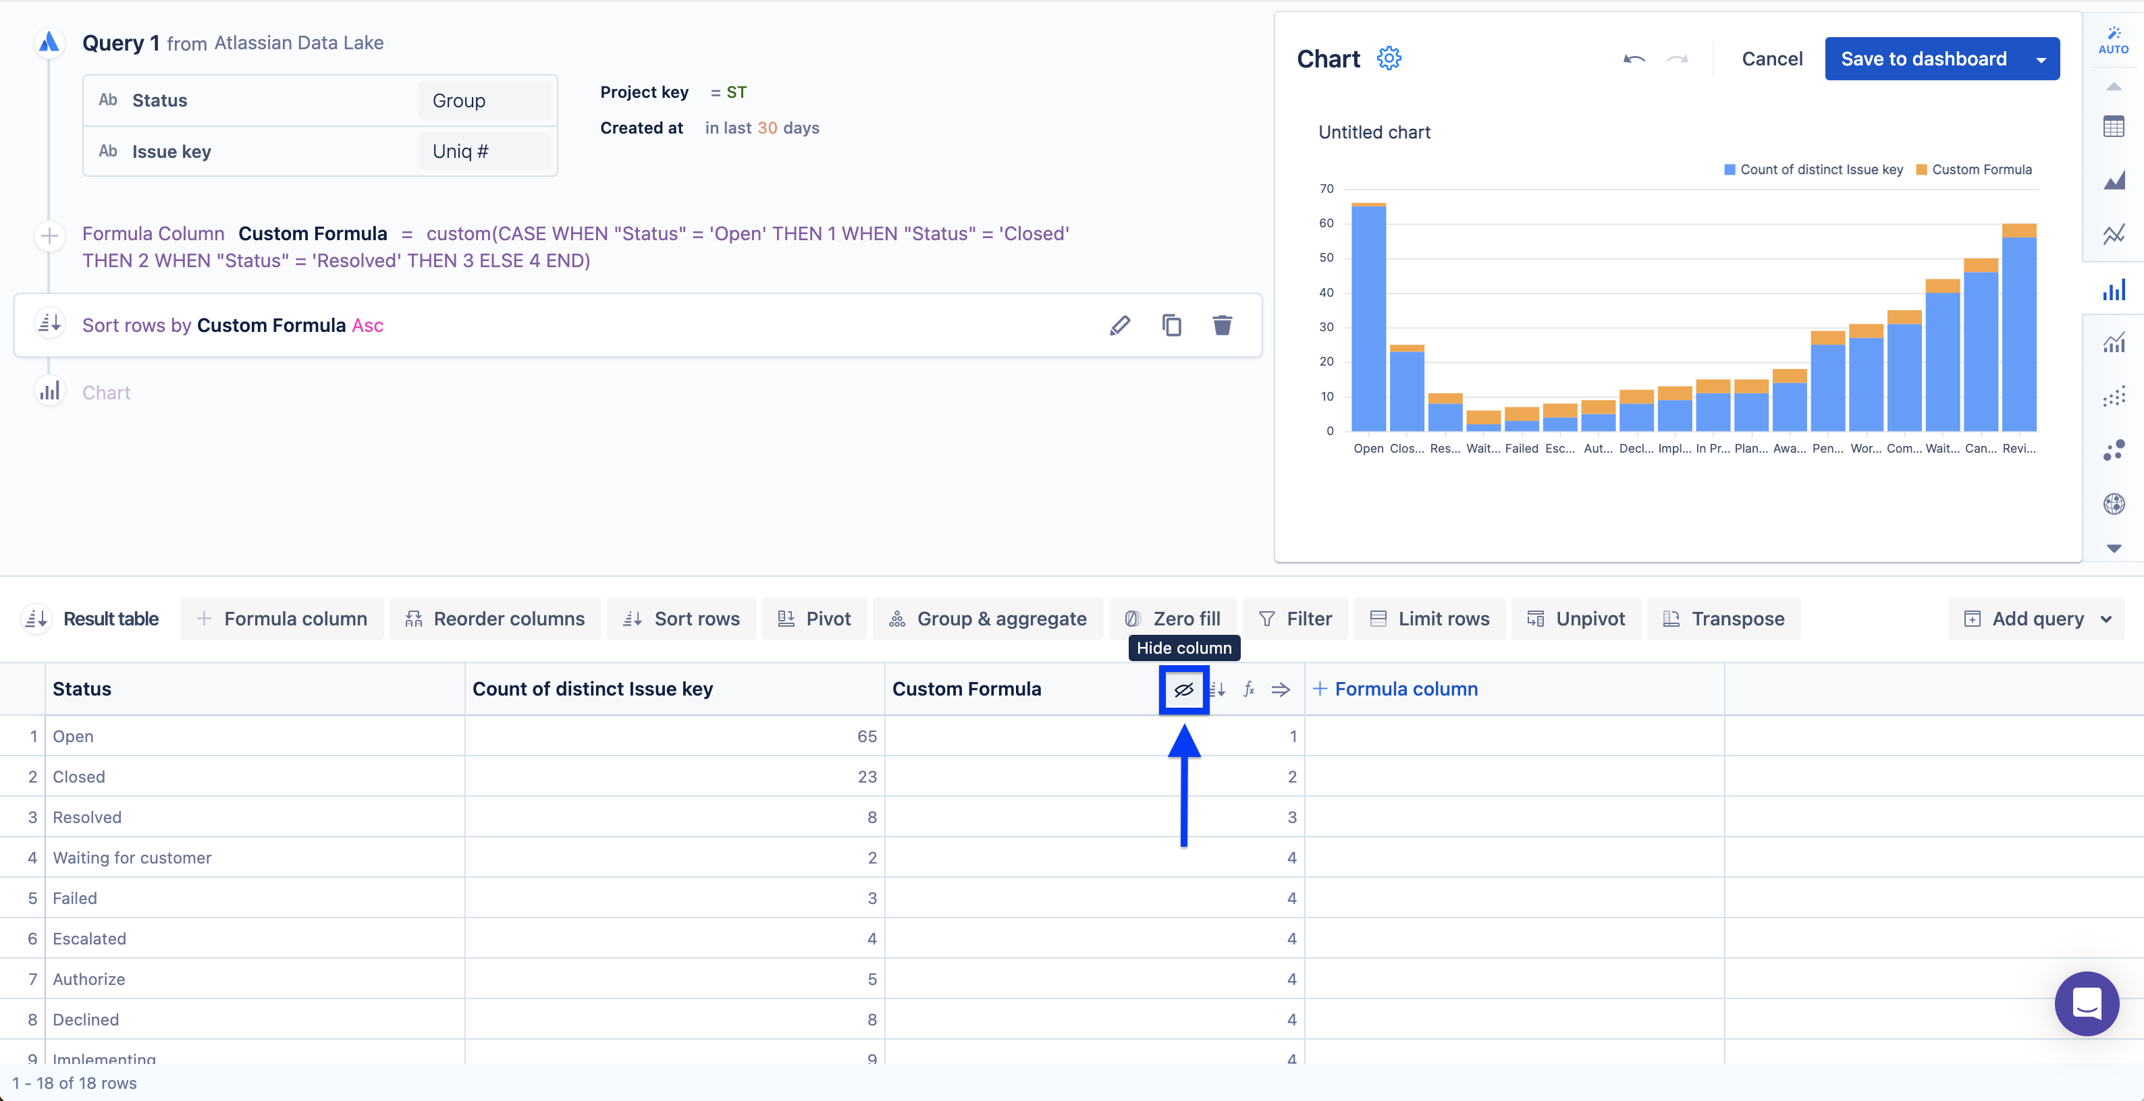Select the area chart type icon
This screenshot has height=1101, width=2144.
click(x=2113, y=180)
